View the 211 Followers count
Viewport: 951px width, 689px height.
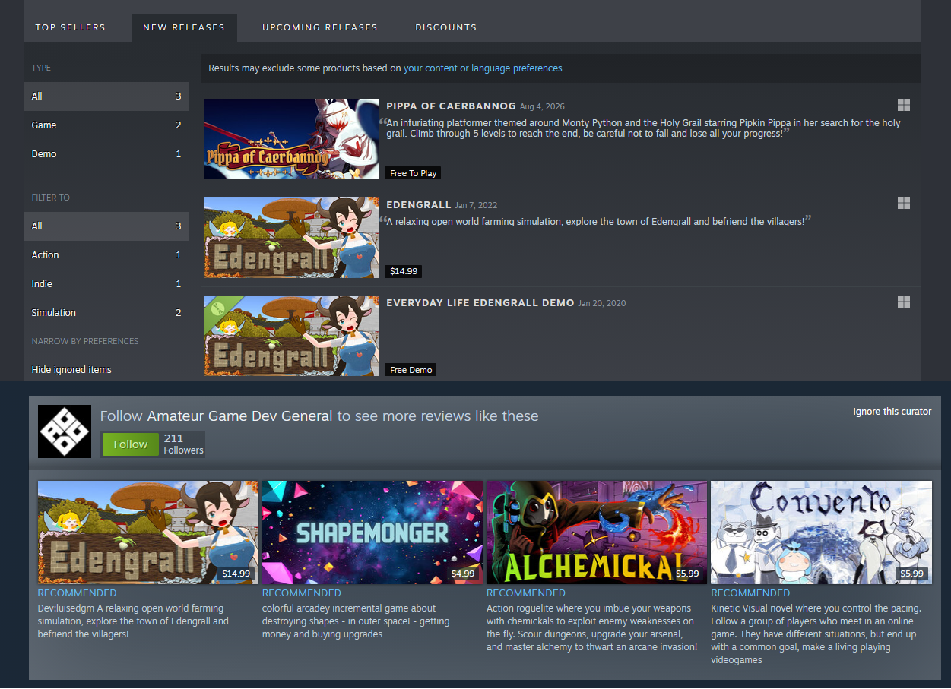[183, 444]
